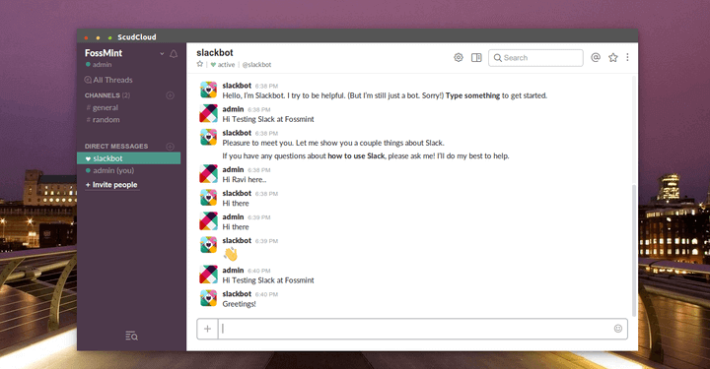Click admin name on 'Hi Ravi here..' message
The height and width of the screenshot is (369, 710).
(233, 169)
